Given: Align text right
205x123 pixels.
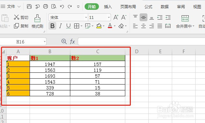Looking at the screenshot, I should click(x=152, y=26).
